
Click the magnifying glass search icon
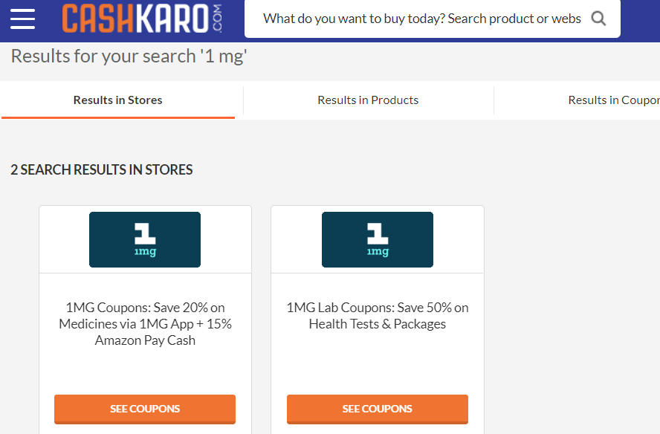point(598,19)
